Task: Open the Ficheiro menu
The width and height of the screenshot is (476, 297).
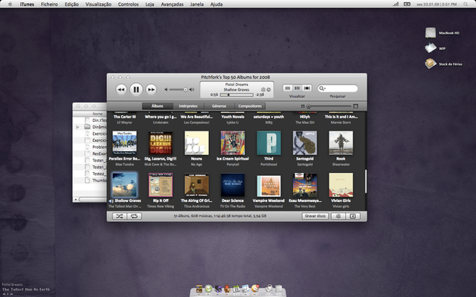Action: point(49,4)
